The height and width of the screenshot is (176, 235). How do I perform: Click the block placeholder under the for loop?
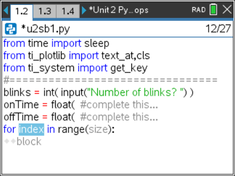[29, 142]
